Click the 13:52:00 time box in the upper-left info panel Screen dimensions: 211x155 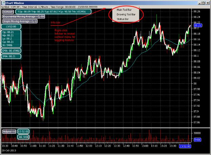pyautogui.click(x=12, y=26)
